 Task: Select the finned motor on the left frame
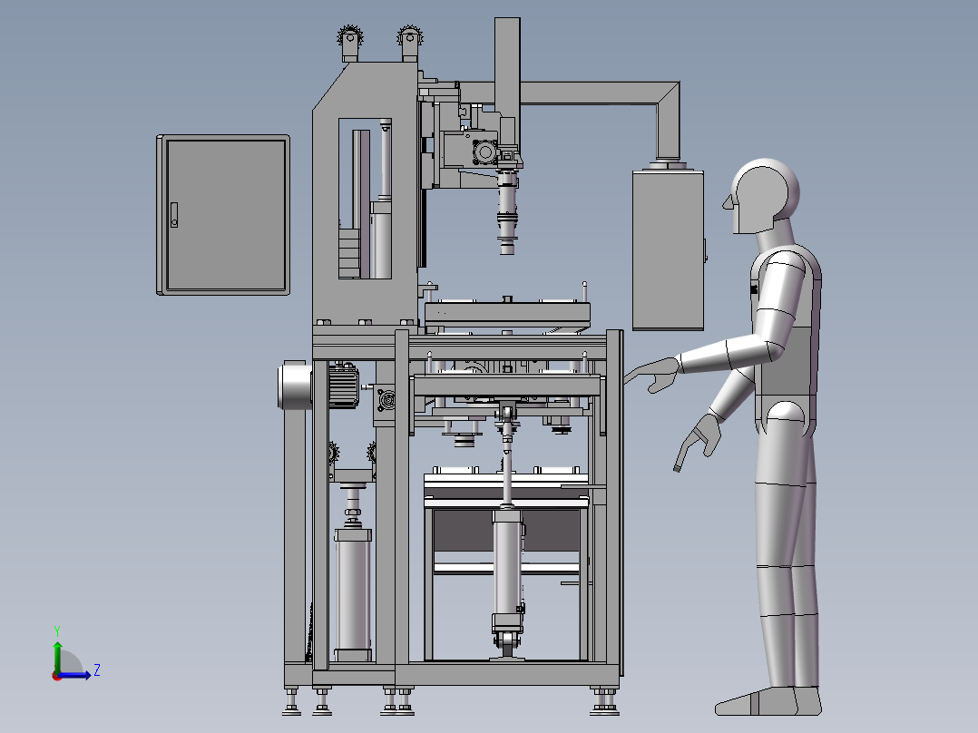343,386
